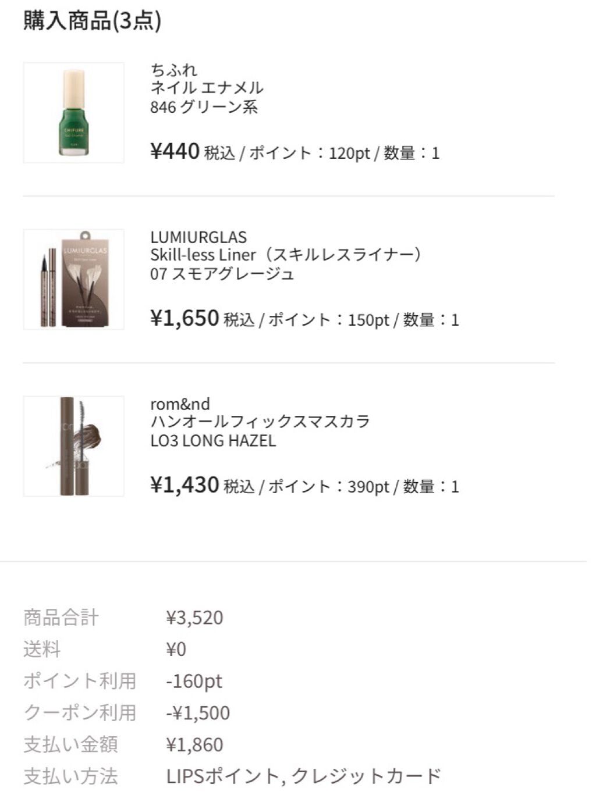Viewport: 596px width, 795px height.
Task: Click the ちふれ brand name
Action: click(173, 70)
